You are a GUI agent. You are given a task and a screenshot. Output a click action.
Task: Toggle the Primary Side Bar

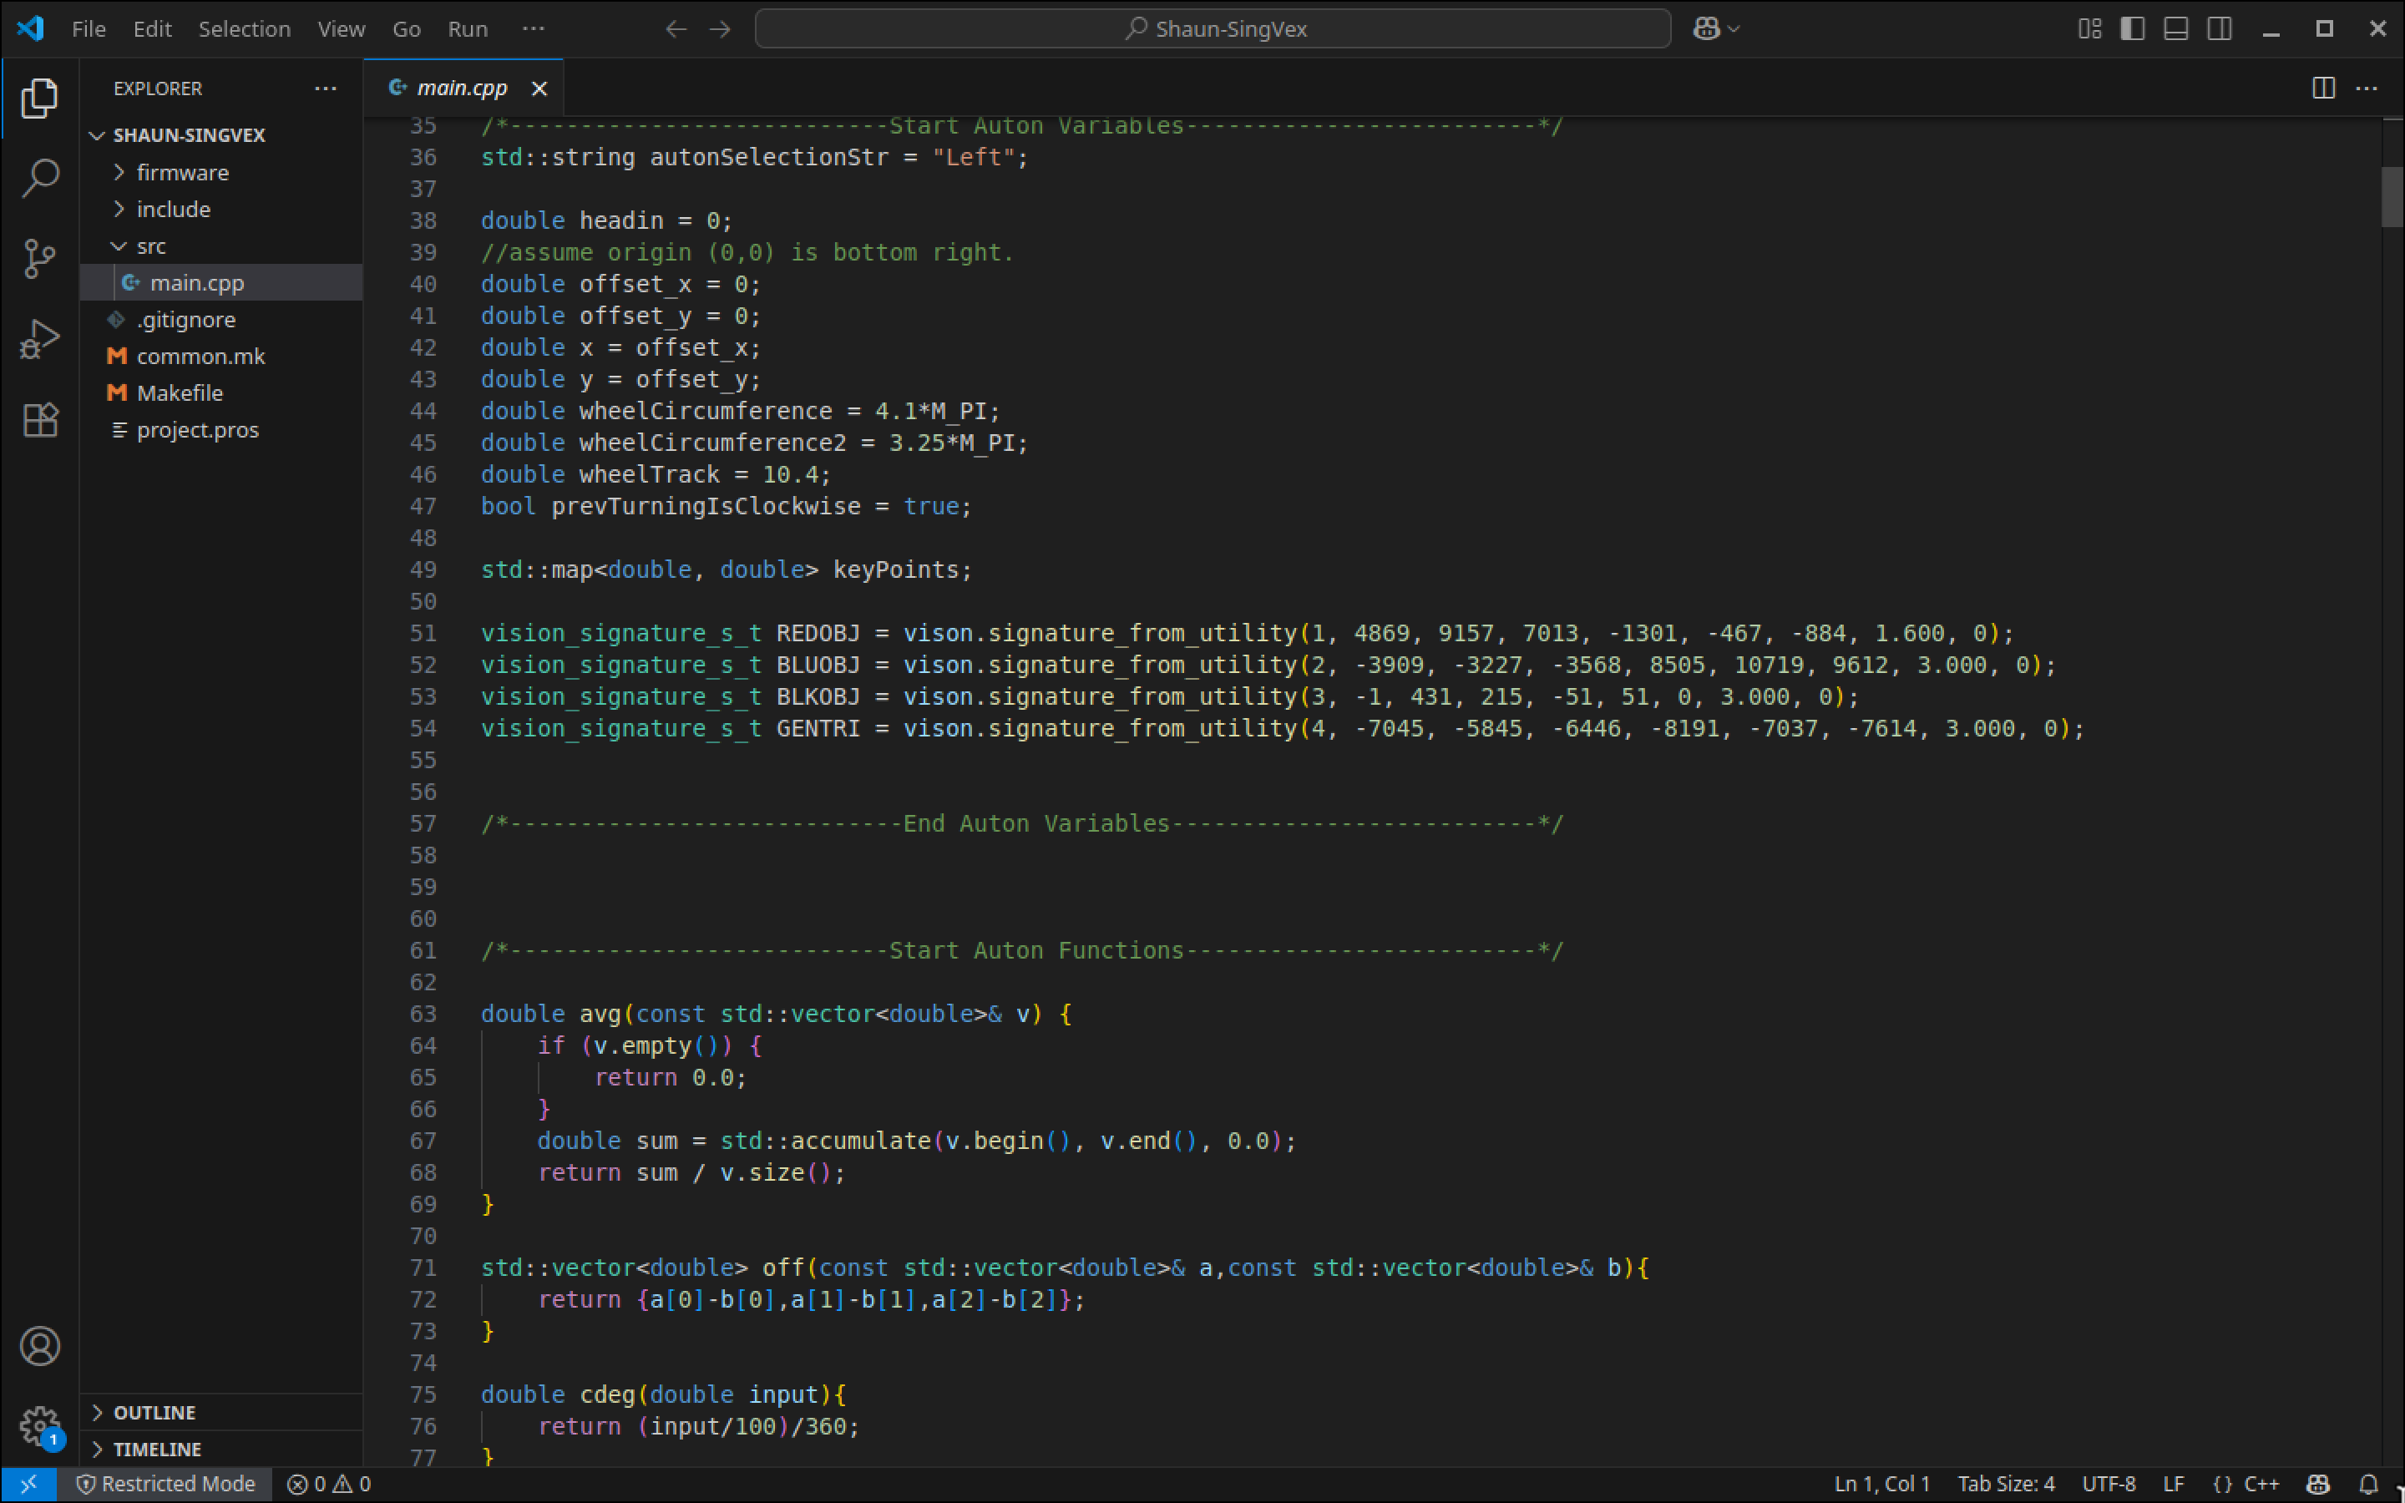pyautogui.click(x=2133, y=29)
